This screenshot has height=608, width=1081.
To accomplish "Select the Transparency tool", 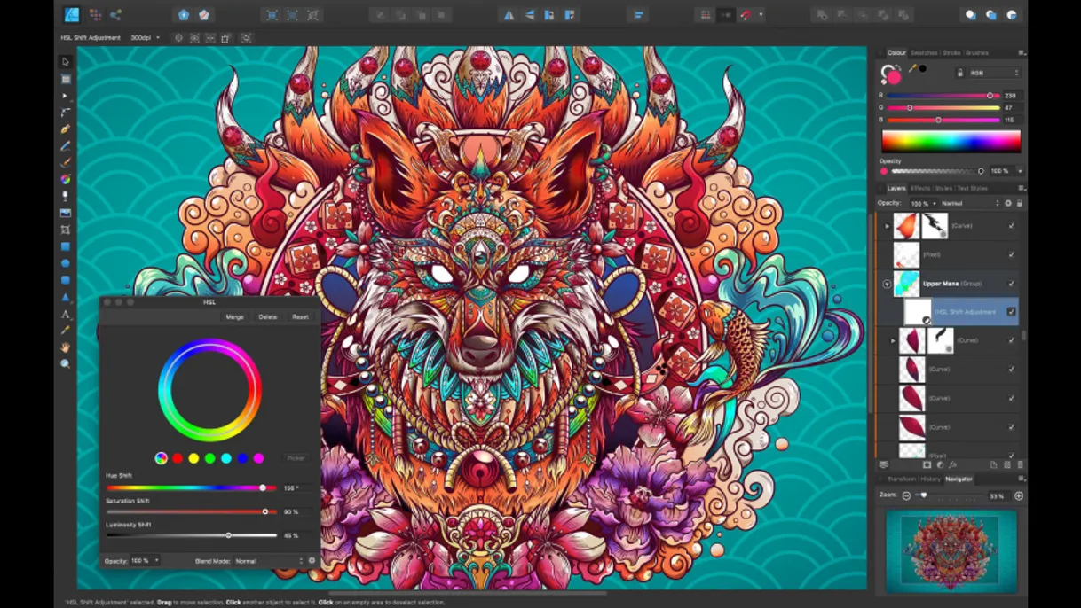I will tap(66, 197).
